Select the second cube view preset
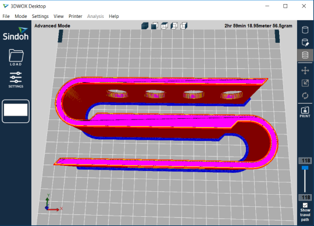Screen dimensions: 314x226 click(x=155, y=25)
